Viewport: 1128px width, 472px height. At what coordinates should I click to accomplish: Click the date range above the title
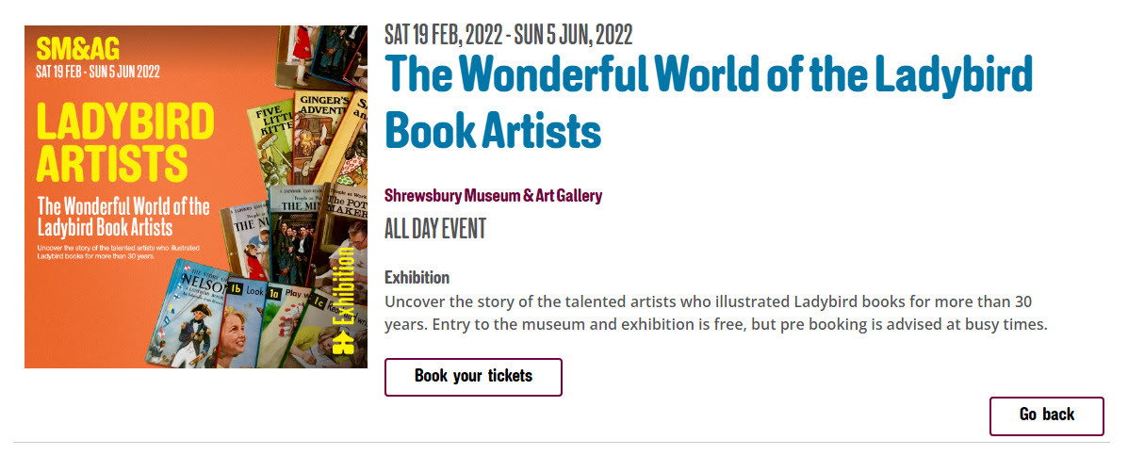(508, 36)
